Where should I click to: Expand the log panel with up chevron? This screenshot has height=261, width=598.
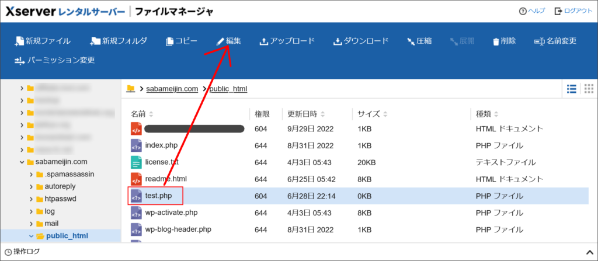pyautogui.click(x=589, y=252)
